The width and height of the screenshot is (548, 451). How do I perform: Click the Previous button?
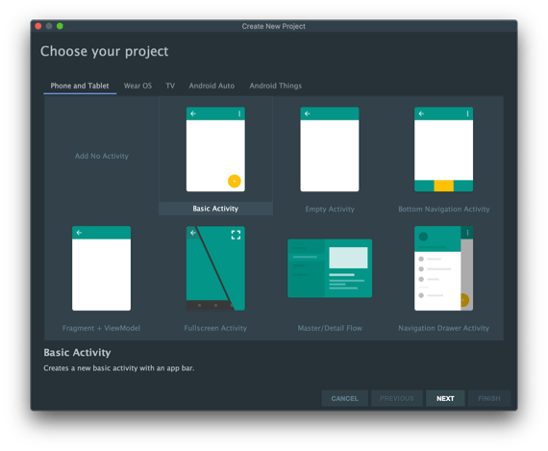pos(397,398)
